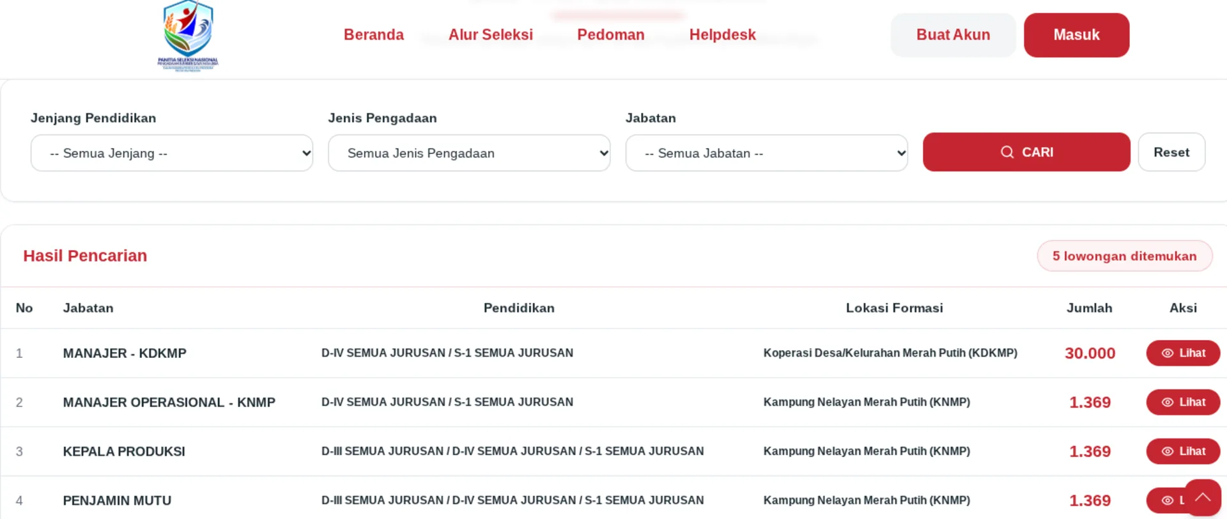
Task: Click the red Masuk button
Action: pyautogui.click(x=1077, y=35)
